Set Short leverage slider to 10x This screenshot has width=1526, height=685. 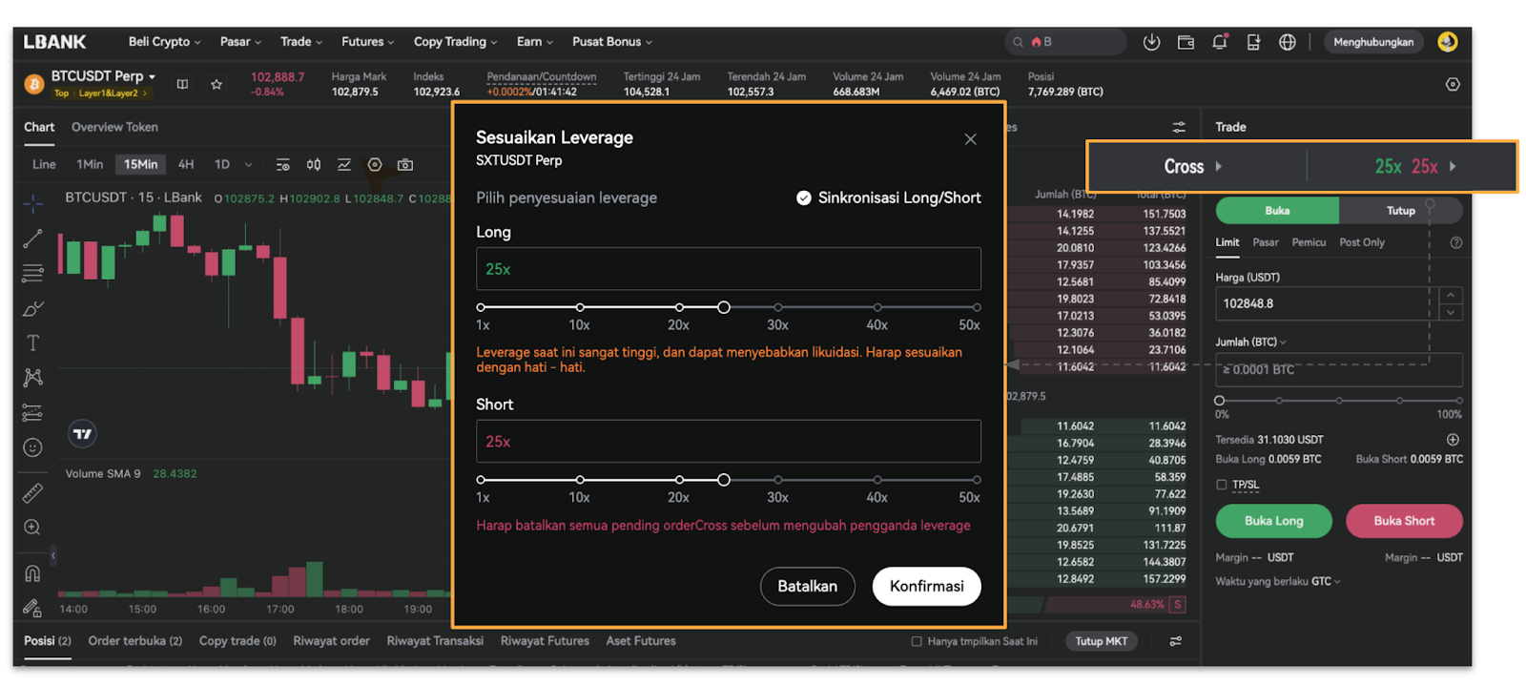click(580, 480)
